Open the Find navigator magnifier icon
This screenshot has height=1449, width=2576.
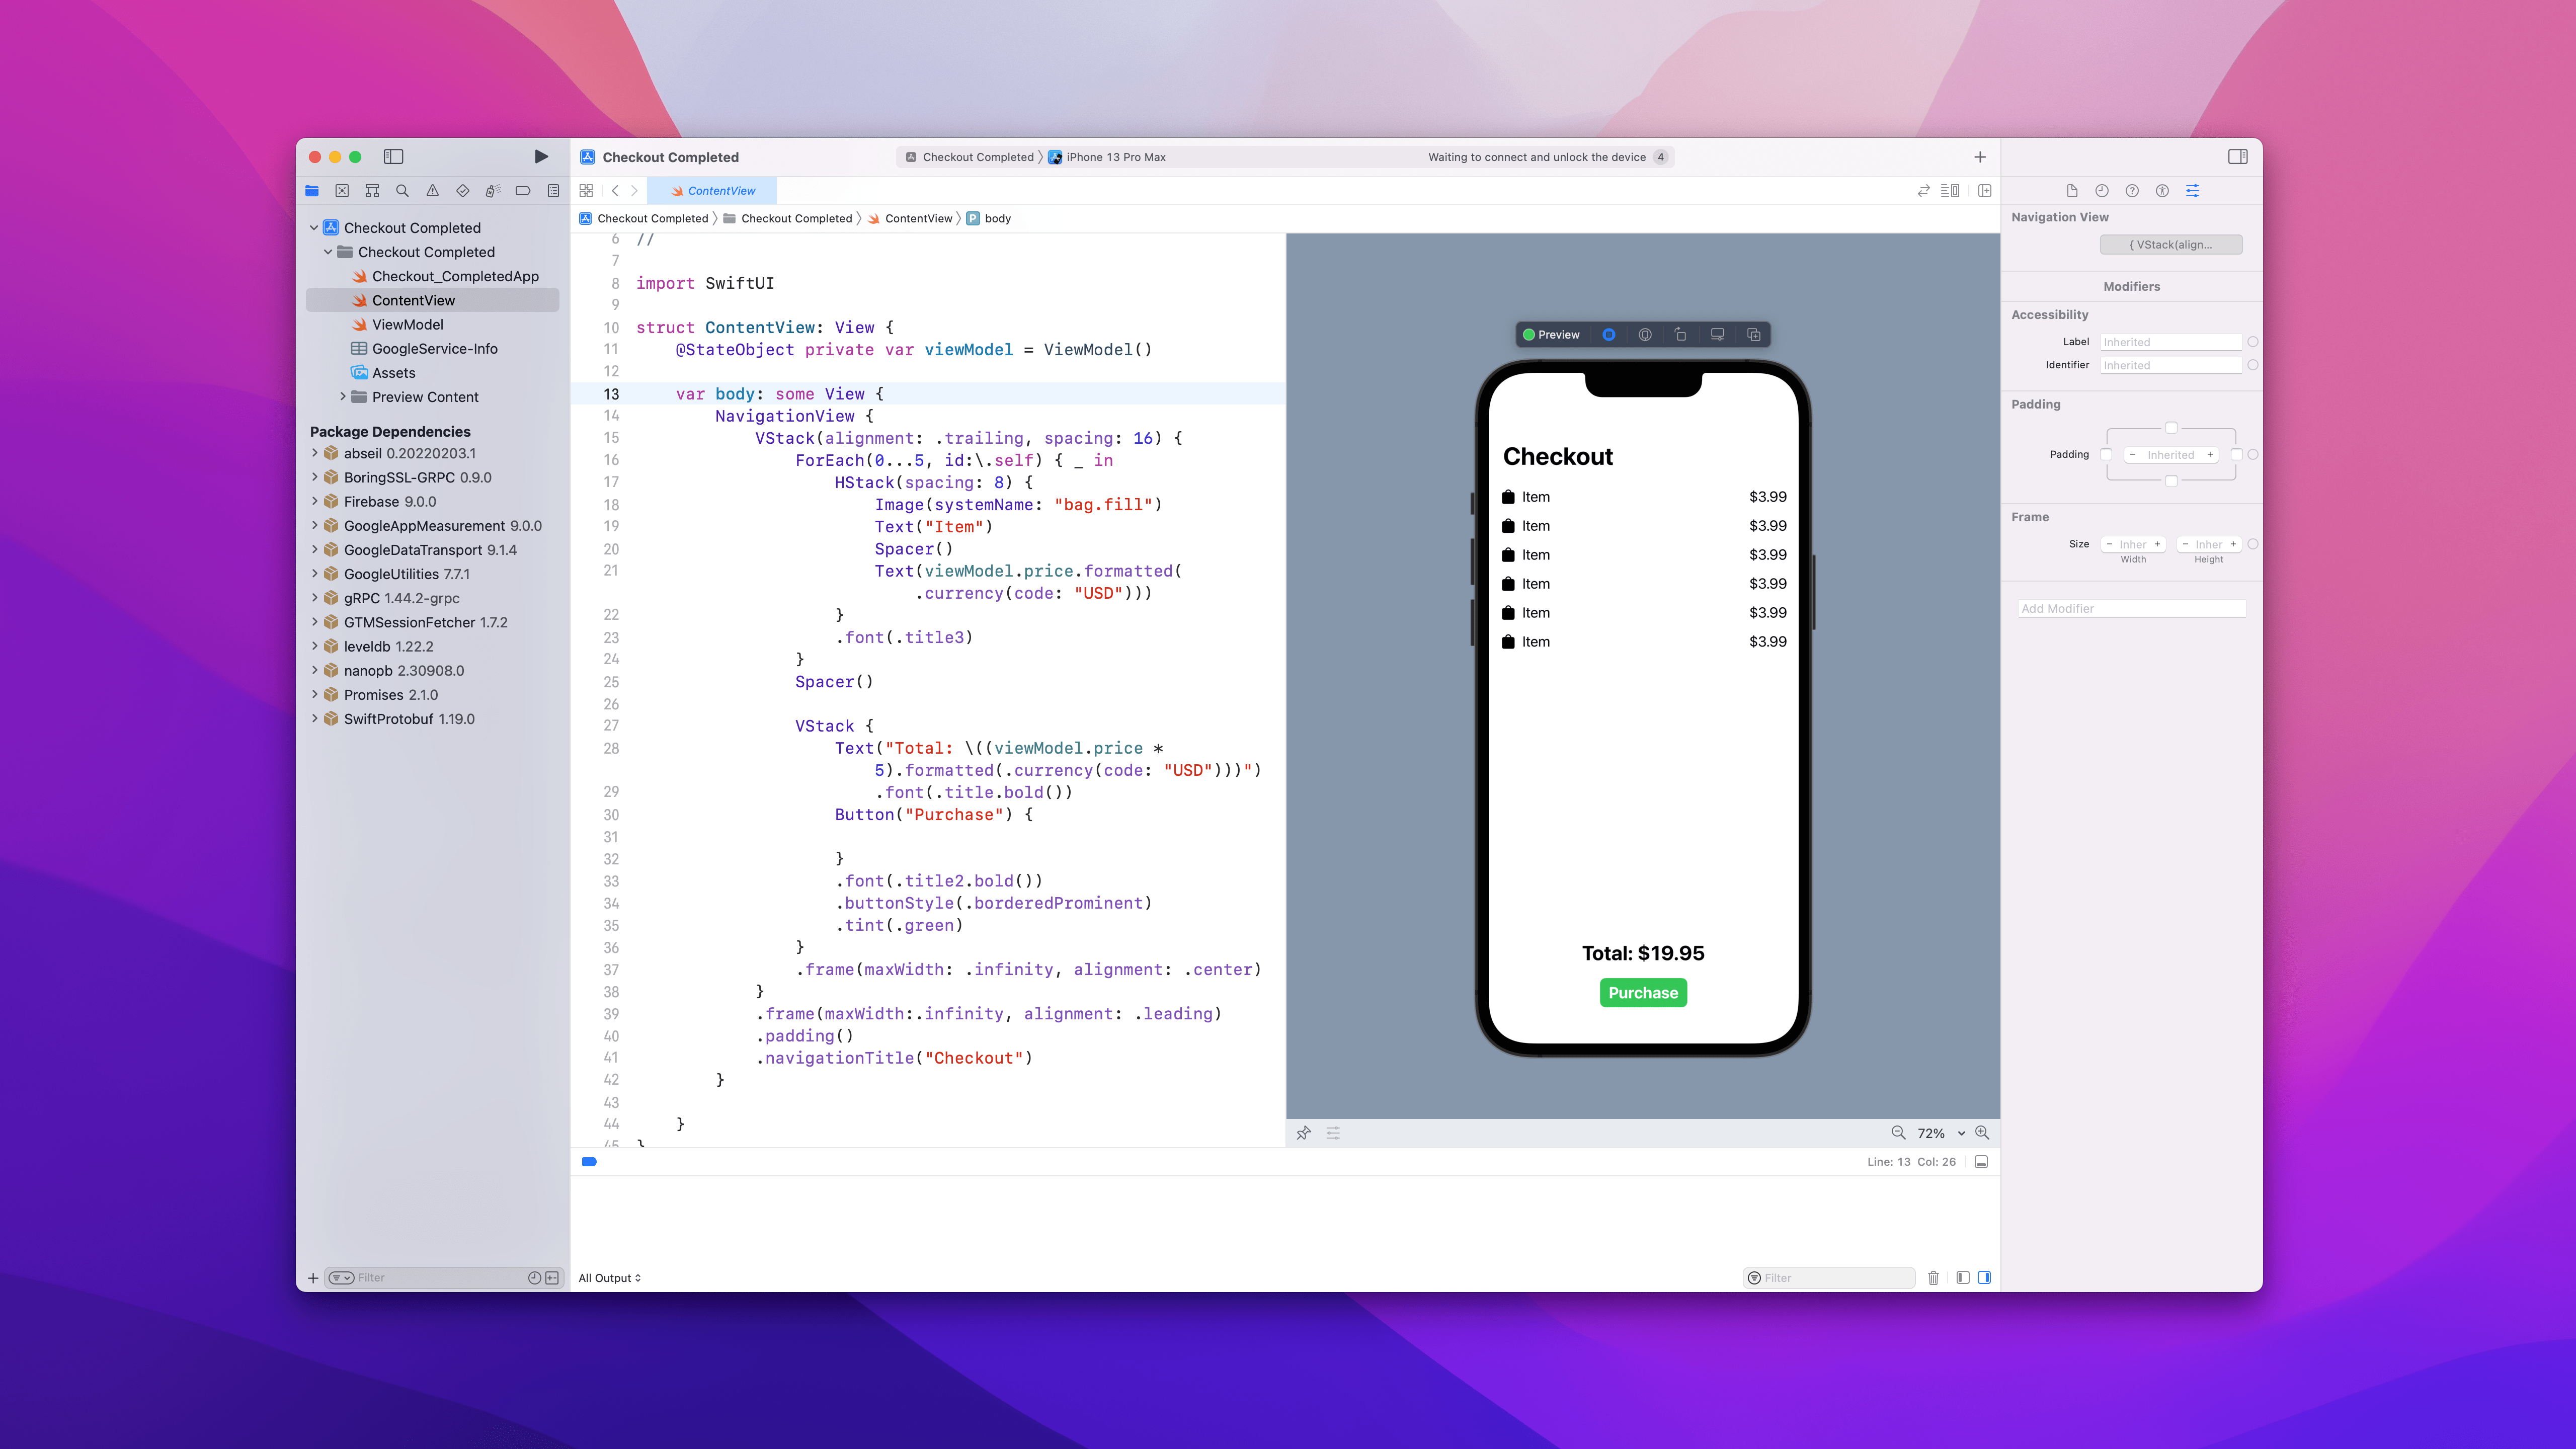402,191
